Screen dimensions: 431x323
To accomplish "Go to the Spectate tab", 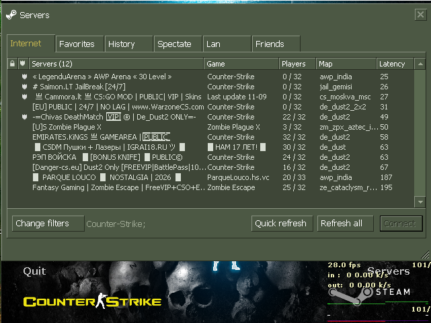I will (x=174, y=44).
